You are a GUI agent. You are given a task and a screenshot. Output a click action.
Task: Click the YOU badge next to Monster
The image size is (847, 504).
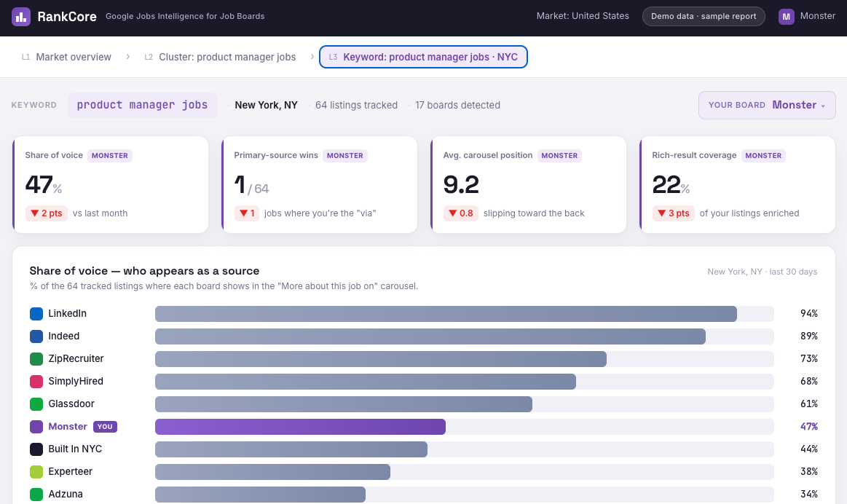(x=105, y=427)
